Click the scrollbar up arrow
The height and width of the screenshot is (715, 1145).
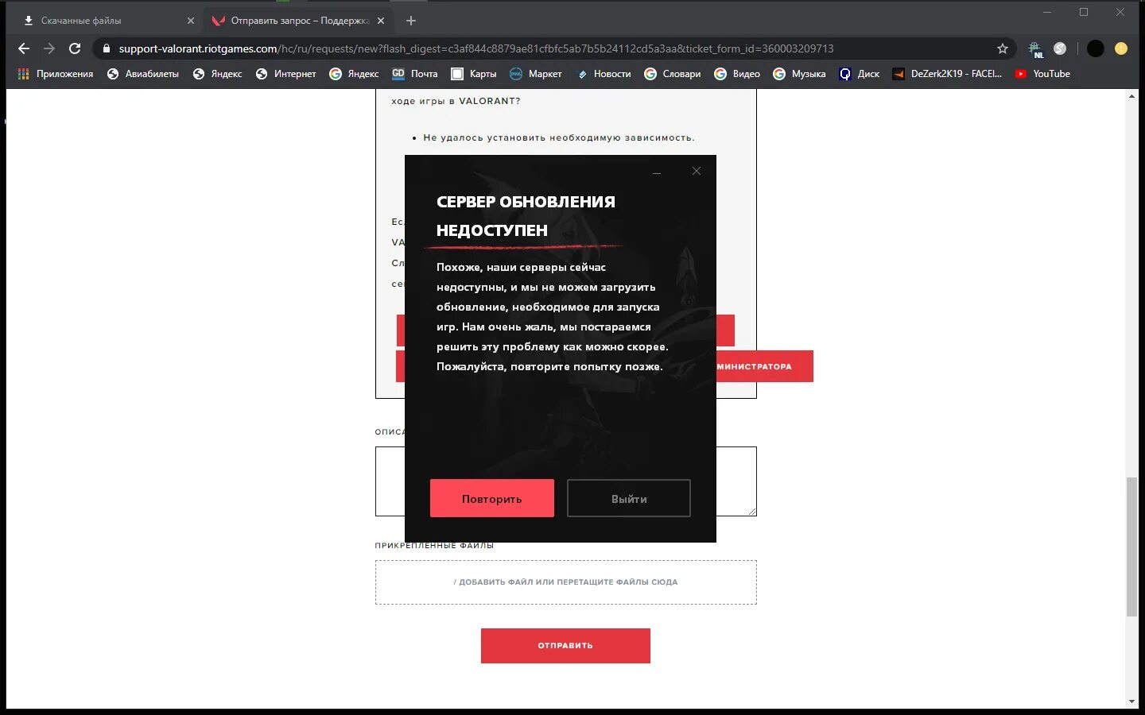pyautogui.click(x=1131, y=95)
